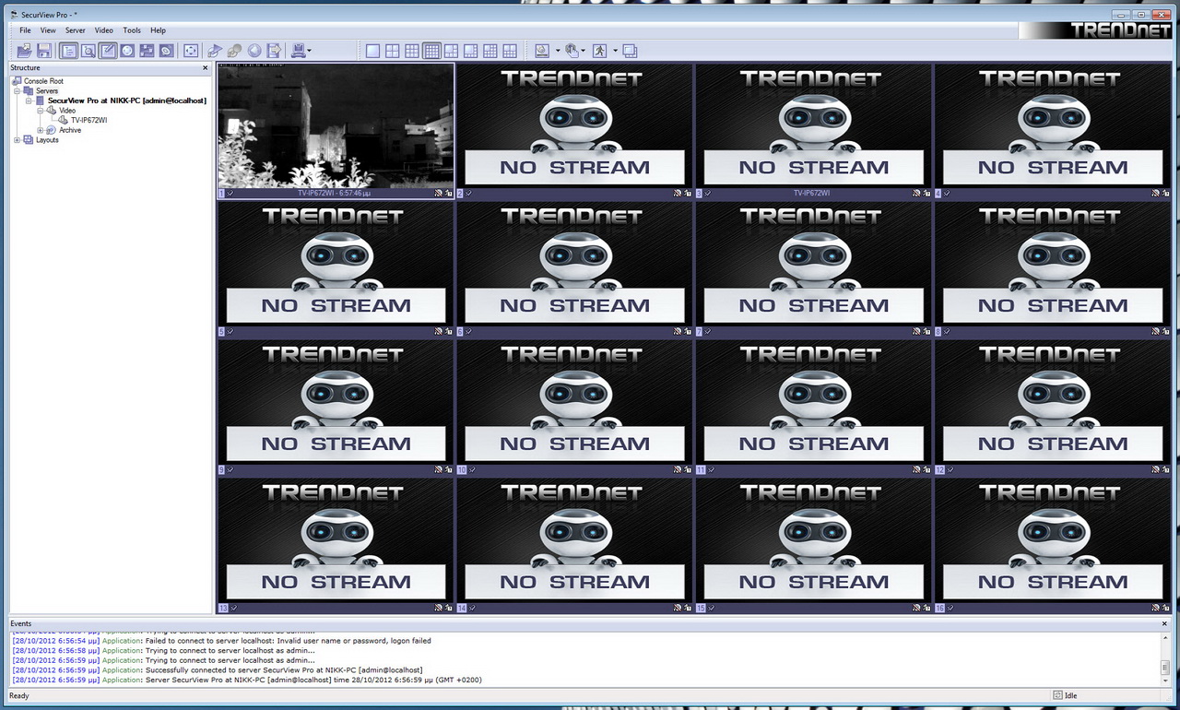Image resolution: width=1180 pixels, height=710 pixels.
Task: Select the Layouts tree item
Action: pyautogui.click(x=47, y=140)
